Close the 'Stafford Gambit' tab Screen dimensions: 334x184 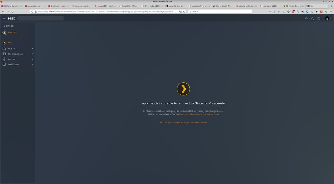point(21,6)
